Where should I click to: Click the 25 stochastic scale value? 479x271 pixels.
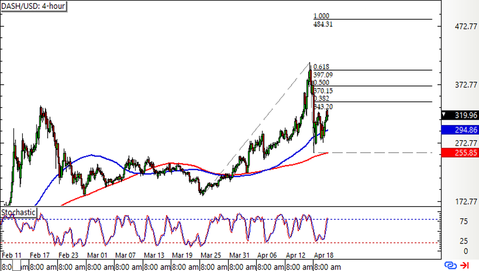[x=464, y=241]
